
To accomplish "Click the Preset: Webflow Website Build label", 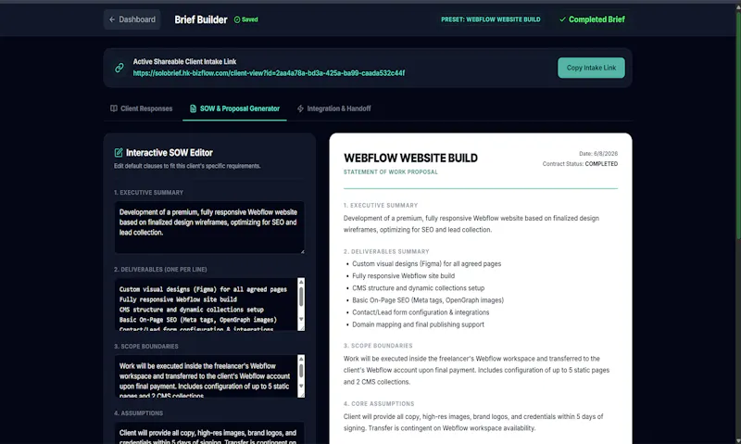I will point(491,19).
